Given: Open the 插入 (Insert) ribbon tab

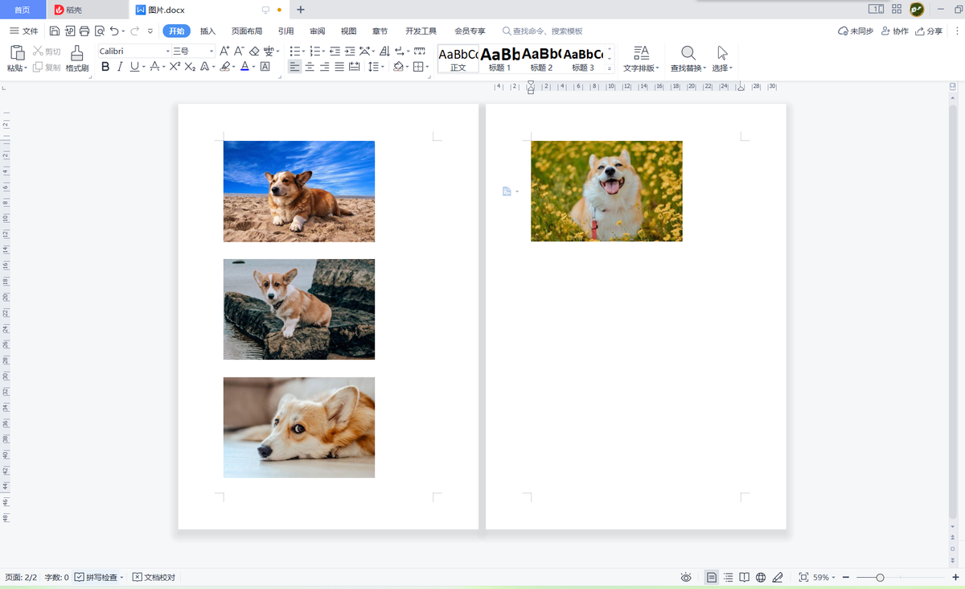Looking at the screenshot, I should pos(207,31).
